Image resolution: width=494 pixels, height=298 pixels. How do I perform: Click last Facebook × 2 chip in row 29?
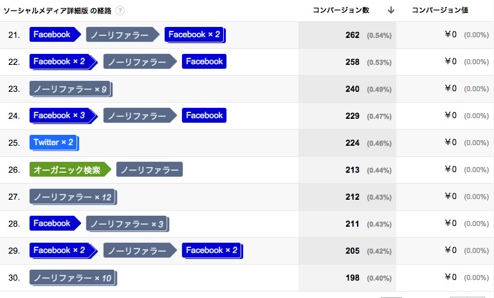coord(212,250)
